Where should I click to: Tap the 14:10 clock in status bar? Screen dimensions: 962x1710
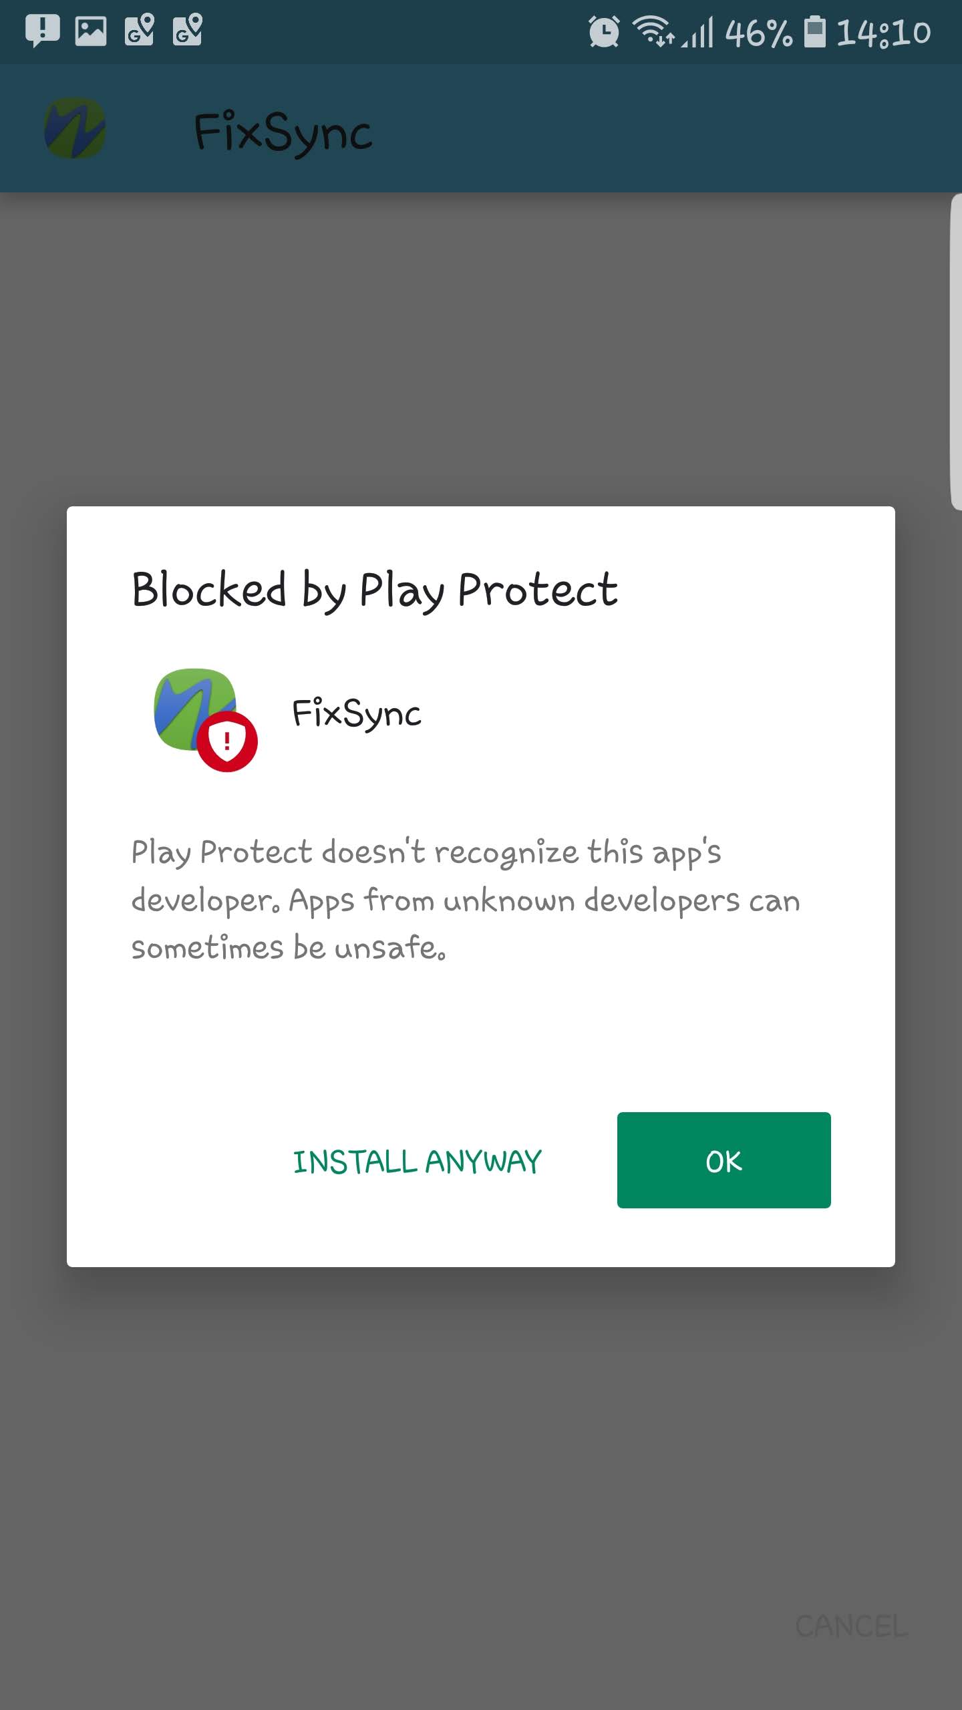tap(884, 32)
